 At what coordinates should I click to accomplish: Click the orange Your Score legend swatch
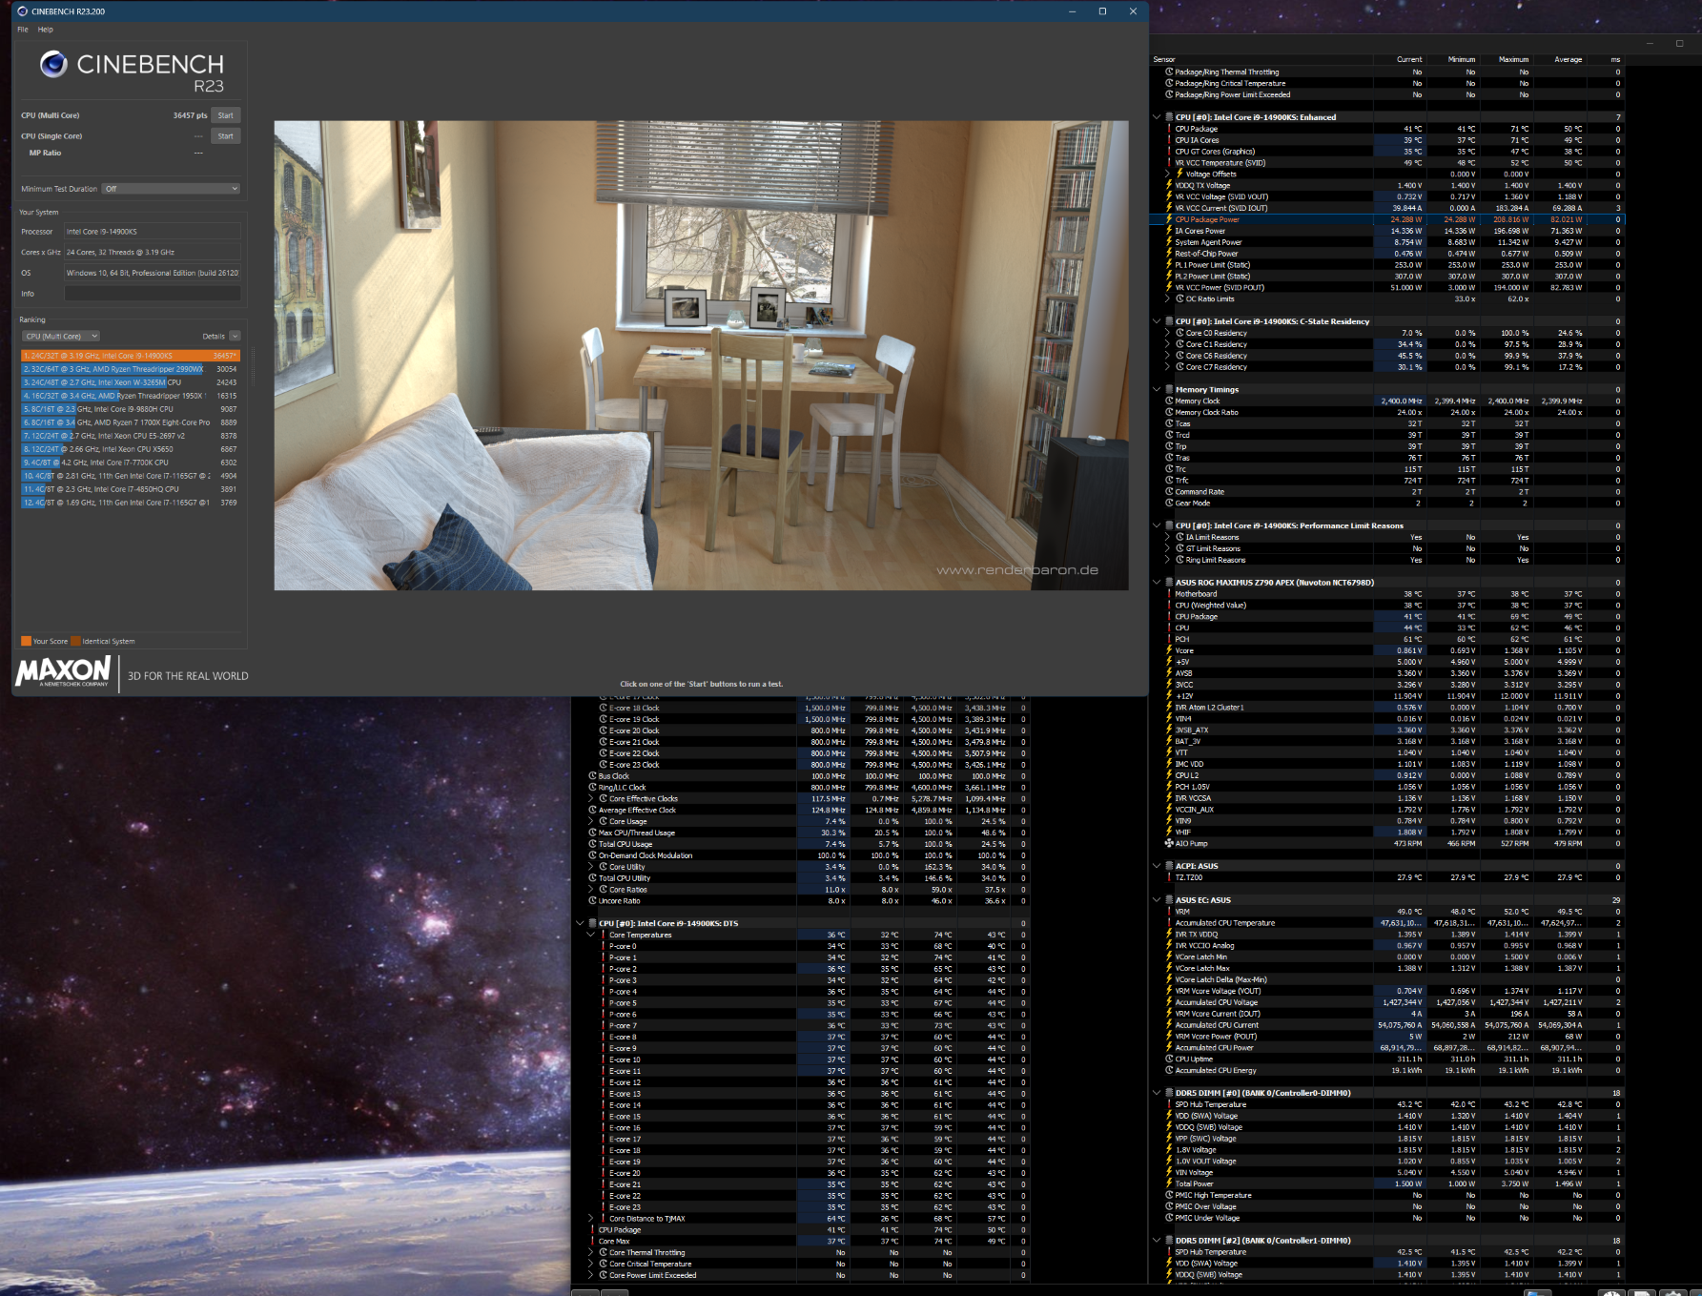pos(27,642)
